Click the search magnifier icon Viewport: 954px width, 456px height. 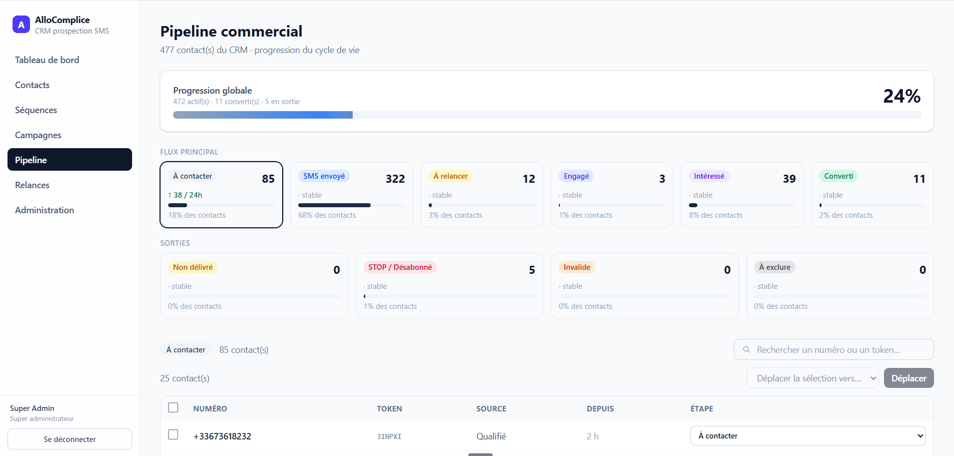tap(746, 349)
